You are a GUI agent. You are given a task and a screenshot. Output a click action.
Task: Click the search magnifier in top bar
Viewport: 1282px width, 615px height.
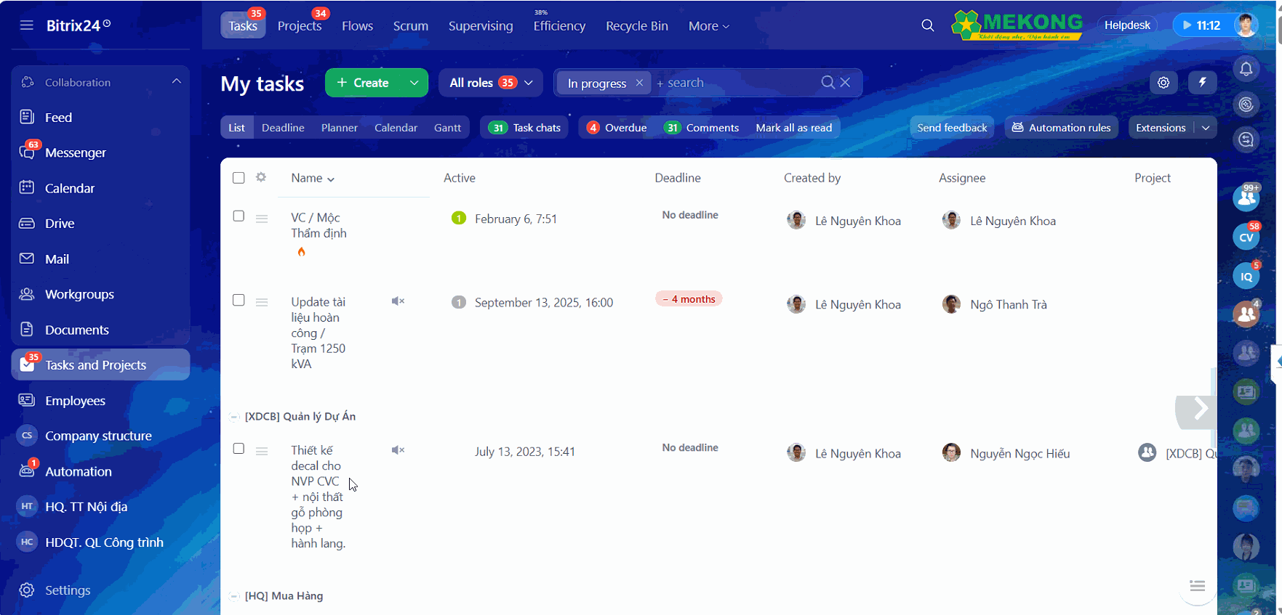point(927,25)
